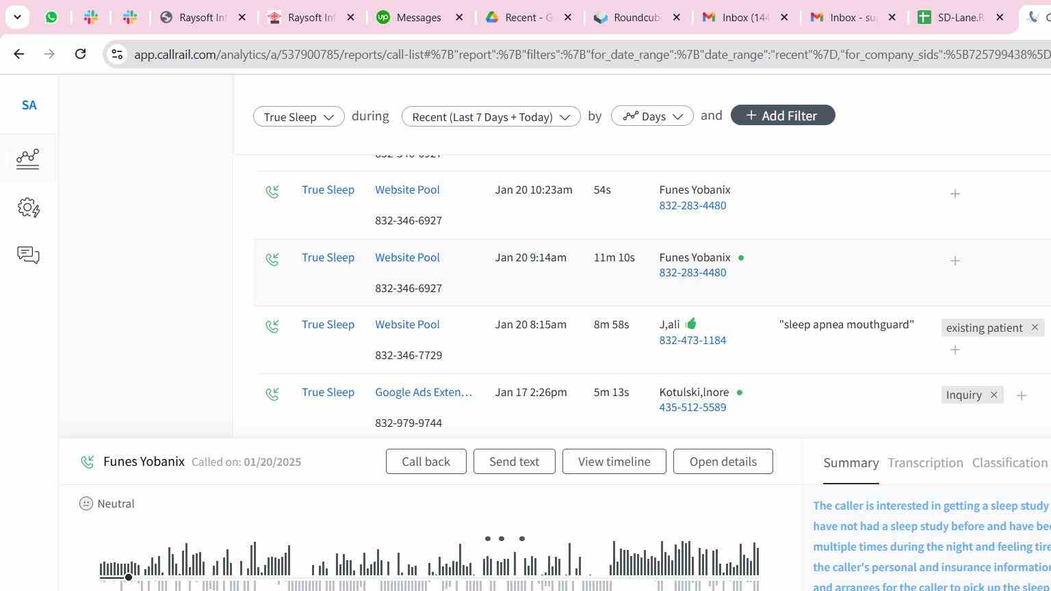This screenshot has width=1051, height=591.
Task: Open the Analytics chart sidebar icon
Action: point(28,159)
